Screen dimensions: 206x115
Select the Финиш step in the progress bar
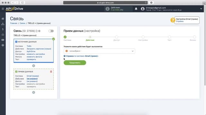pos(194,37)
